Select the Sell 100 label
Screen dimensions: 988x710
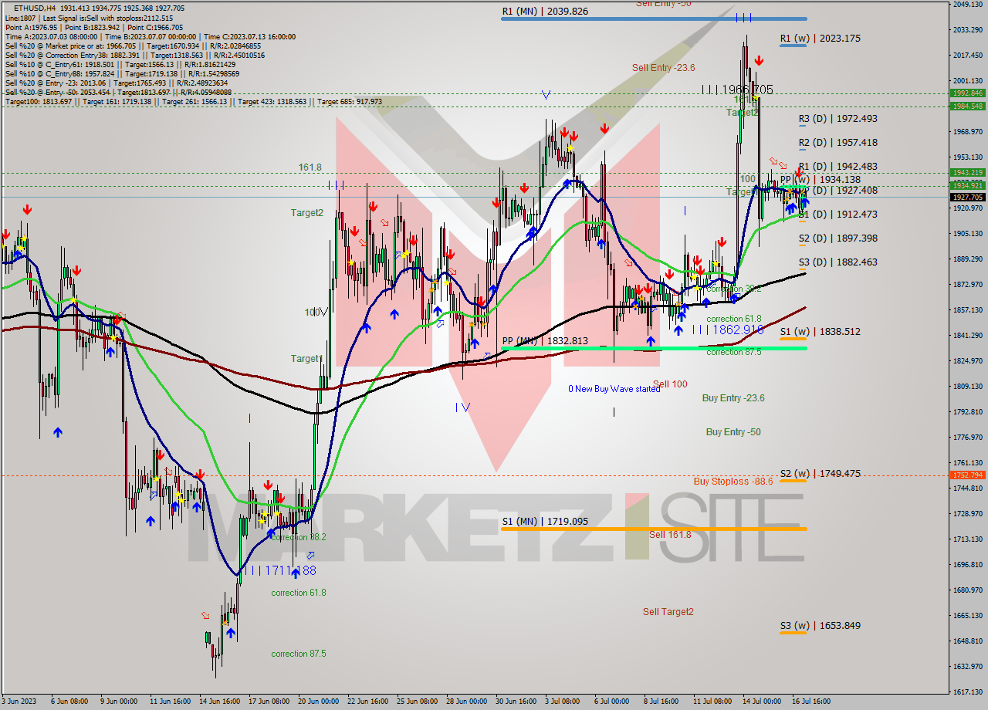point(670,384)
